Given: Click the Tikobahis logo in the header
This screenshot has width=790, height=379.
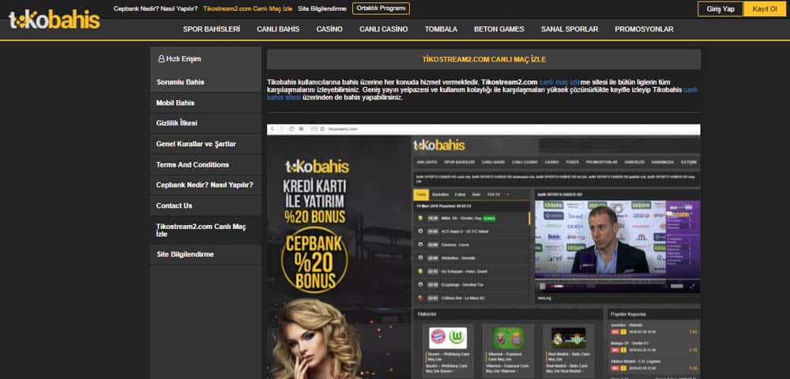Looking at the screenshot, I should coord(55,20).
